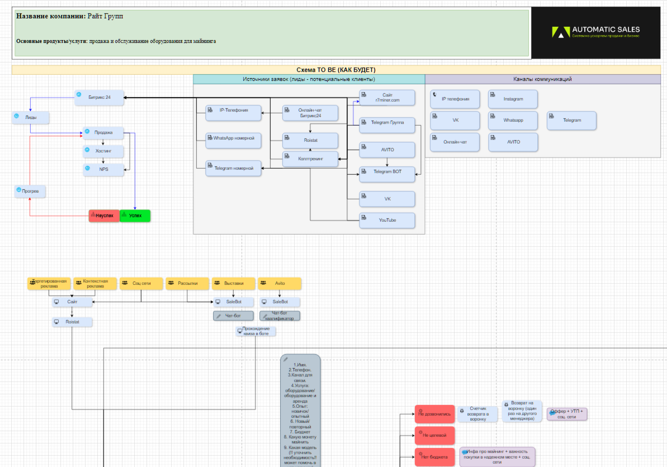Click the Инфа про майнинг note
The width and height of the screenshot is (667, 467).
pyautogui.click(x=497, y=457)
